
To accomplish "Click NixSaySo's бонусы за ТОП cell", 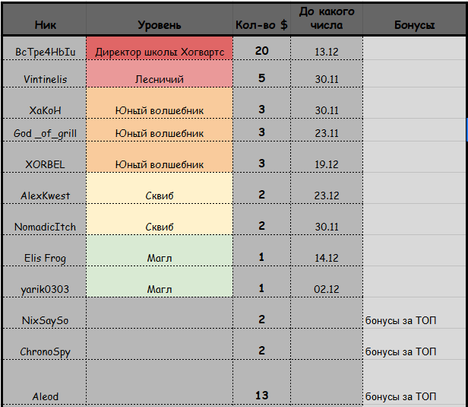I will click(415, 313).
